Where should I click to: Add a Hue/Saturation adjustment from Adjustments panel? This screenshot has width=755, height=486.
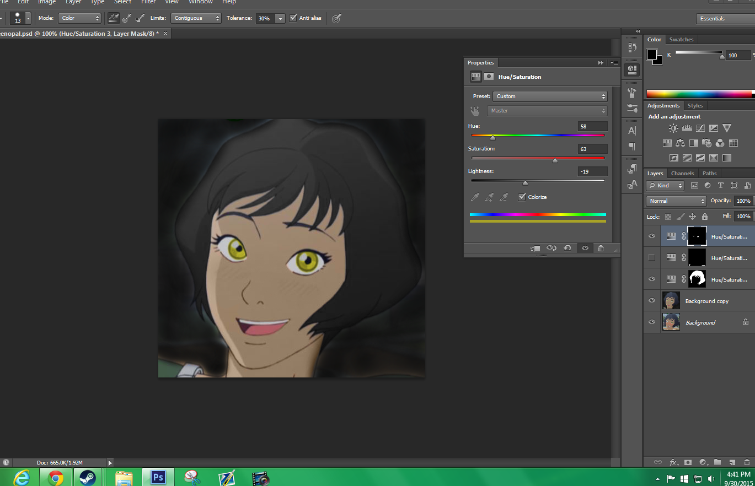(x=667, y=143)
